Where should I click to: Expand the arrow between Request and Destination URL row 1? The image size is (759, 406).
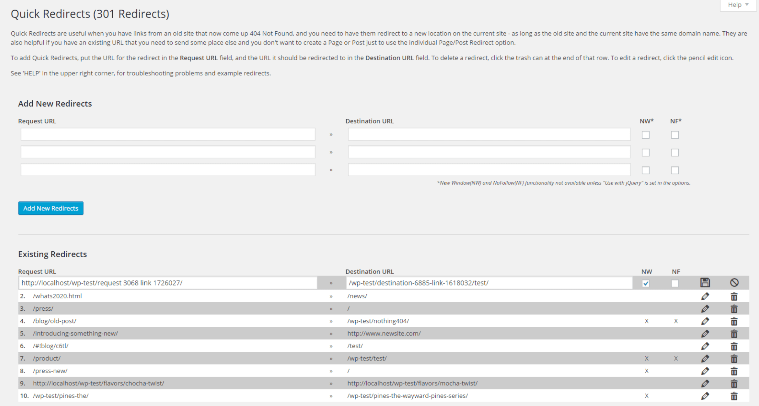click(331, 283)
